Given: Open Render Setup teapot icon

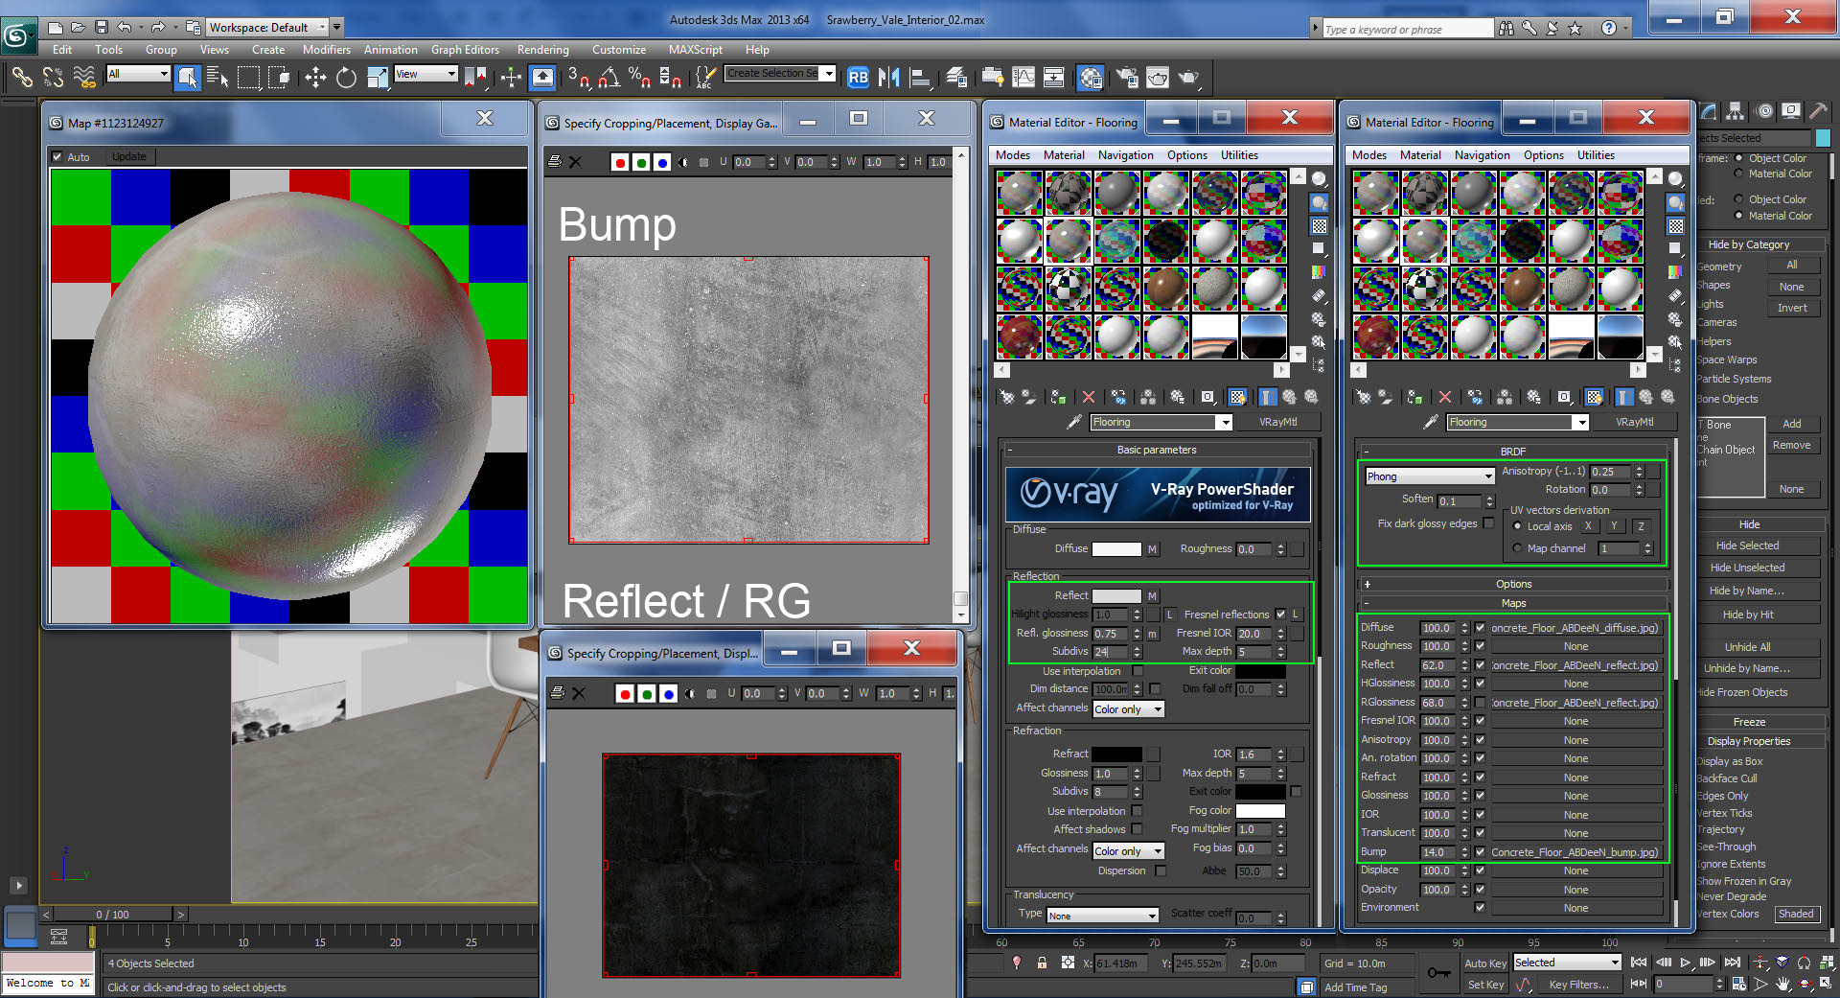Looking at the screenshot, I should coord(1126,78).
